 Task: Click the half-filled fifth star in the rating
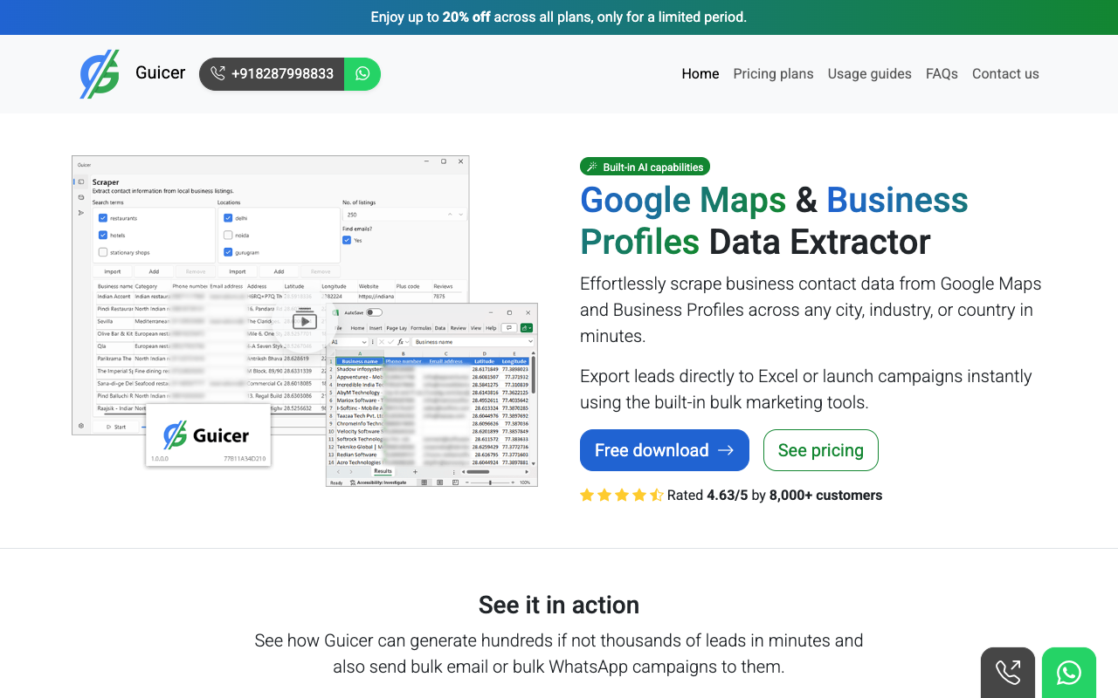pos(657,495)
